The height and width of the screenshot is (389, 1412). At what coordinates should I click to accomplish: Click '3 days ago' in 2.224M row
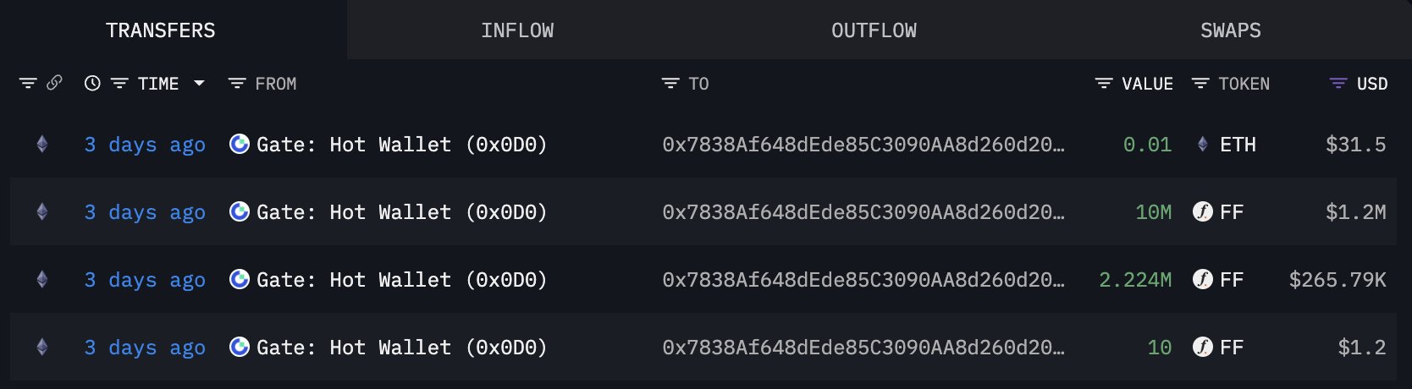click(x=145, y=280)
